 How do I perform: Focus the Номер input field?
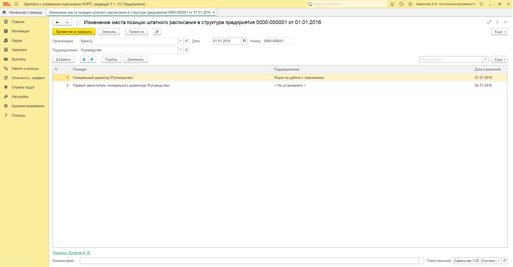(x=279, y=41)
